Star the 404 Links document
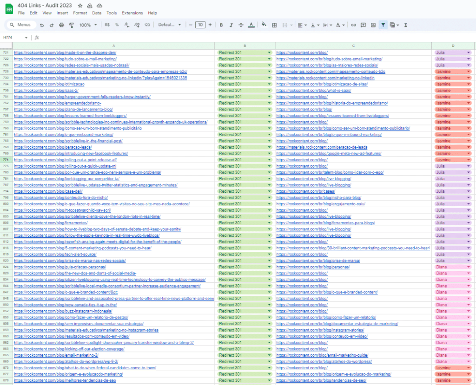The width and height of the screenshot is (476, 385). [x=80, y=6]
